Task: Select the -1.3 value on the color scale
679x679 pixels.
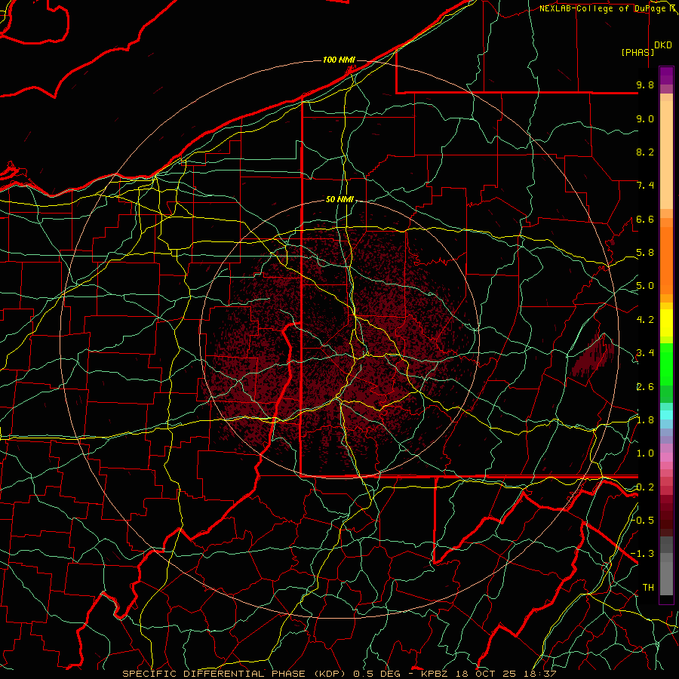Action: tap(643, 554)
